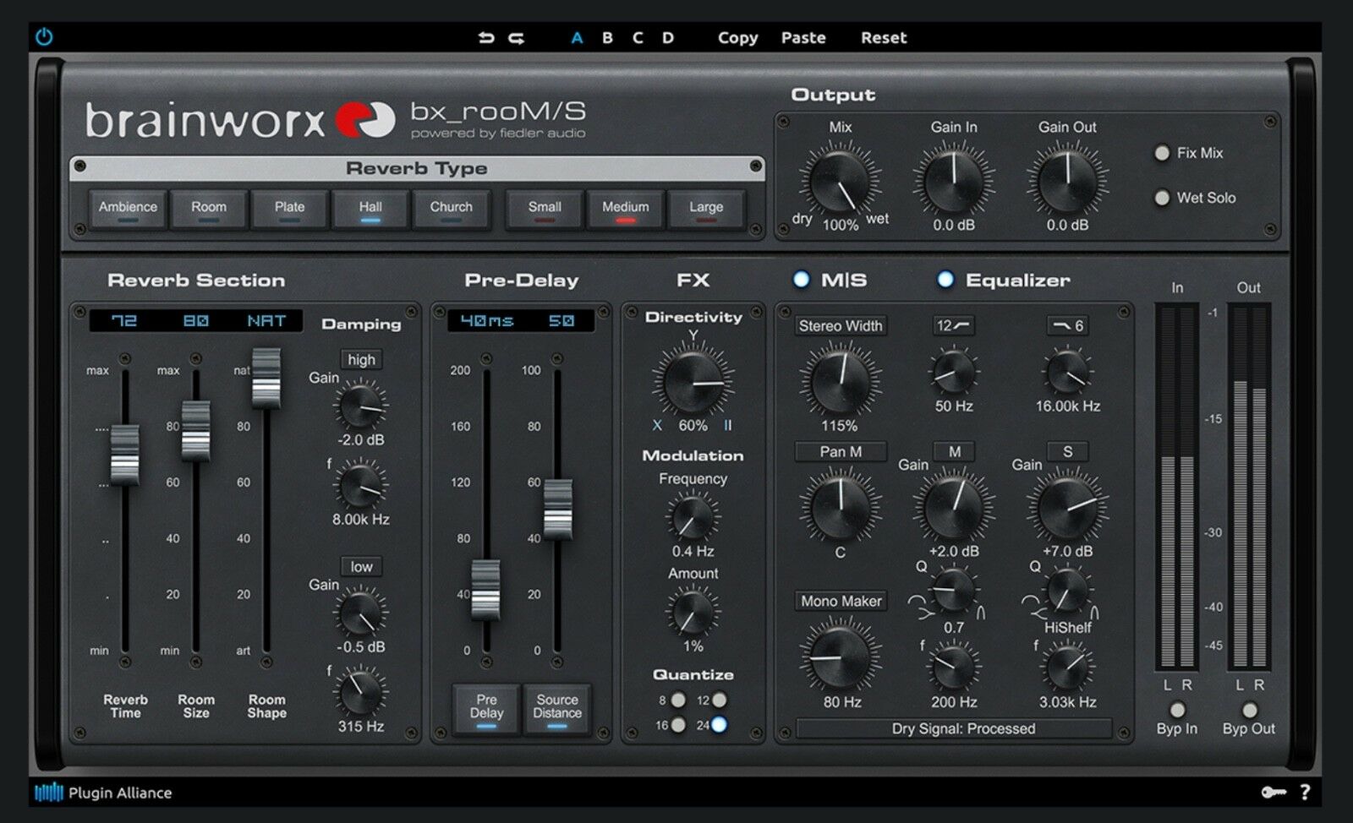The height and width of the screenshot is (823, 1353).
Task: Click the Mono Maker knob
Action: tap(840, 656)
